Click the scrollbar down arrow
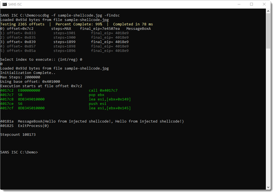The image size is (275, 194). (268, 187)
